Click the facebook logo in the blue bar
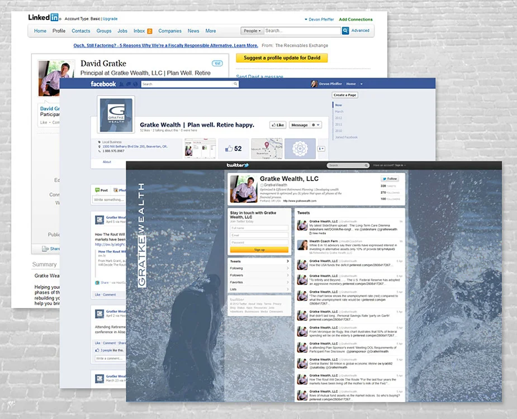 103,84
